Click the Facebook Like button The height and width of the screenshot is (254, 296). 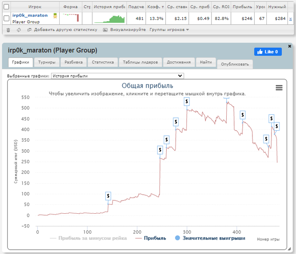[268, 52]
